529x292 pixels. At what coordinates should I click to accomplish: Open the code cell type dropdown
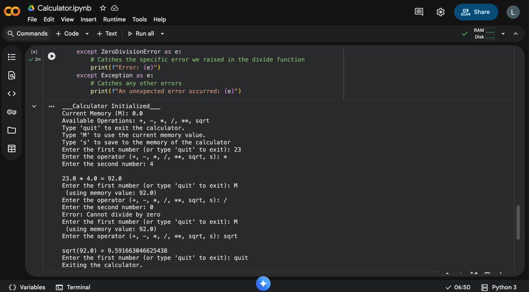click(x=86, y=33)
